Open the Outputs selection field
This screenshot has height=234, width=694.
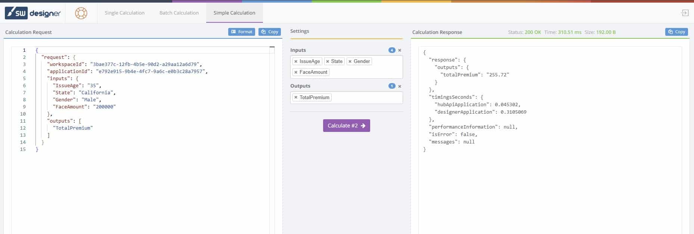click(366, 98)
